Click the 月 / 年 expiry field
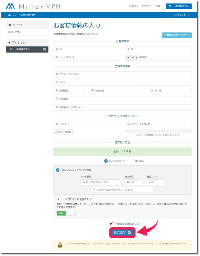Screen dimensions: 200x256 134,182
